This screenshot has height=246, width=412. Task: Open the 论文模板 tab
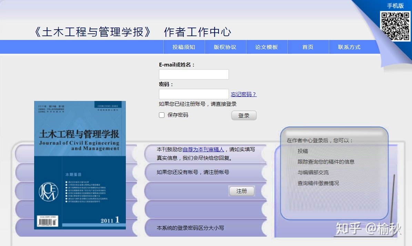[267, 47]
